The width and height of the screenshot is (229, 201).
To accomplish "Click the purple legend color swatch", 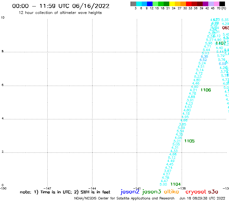I will [205, 4].
